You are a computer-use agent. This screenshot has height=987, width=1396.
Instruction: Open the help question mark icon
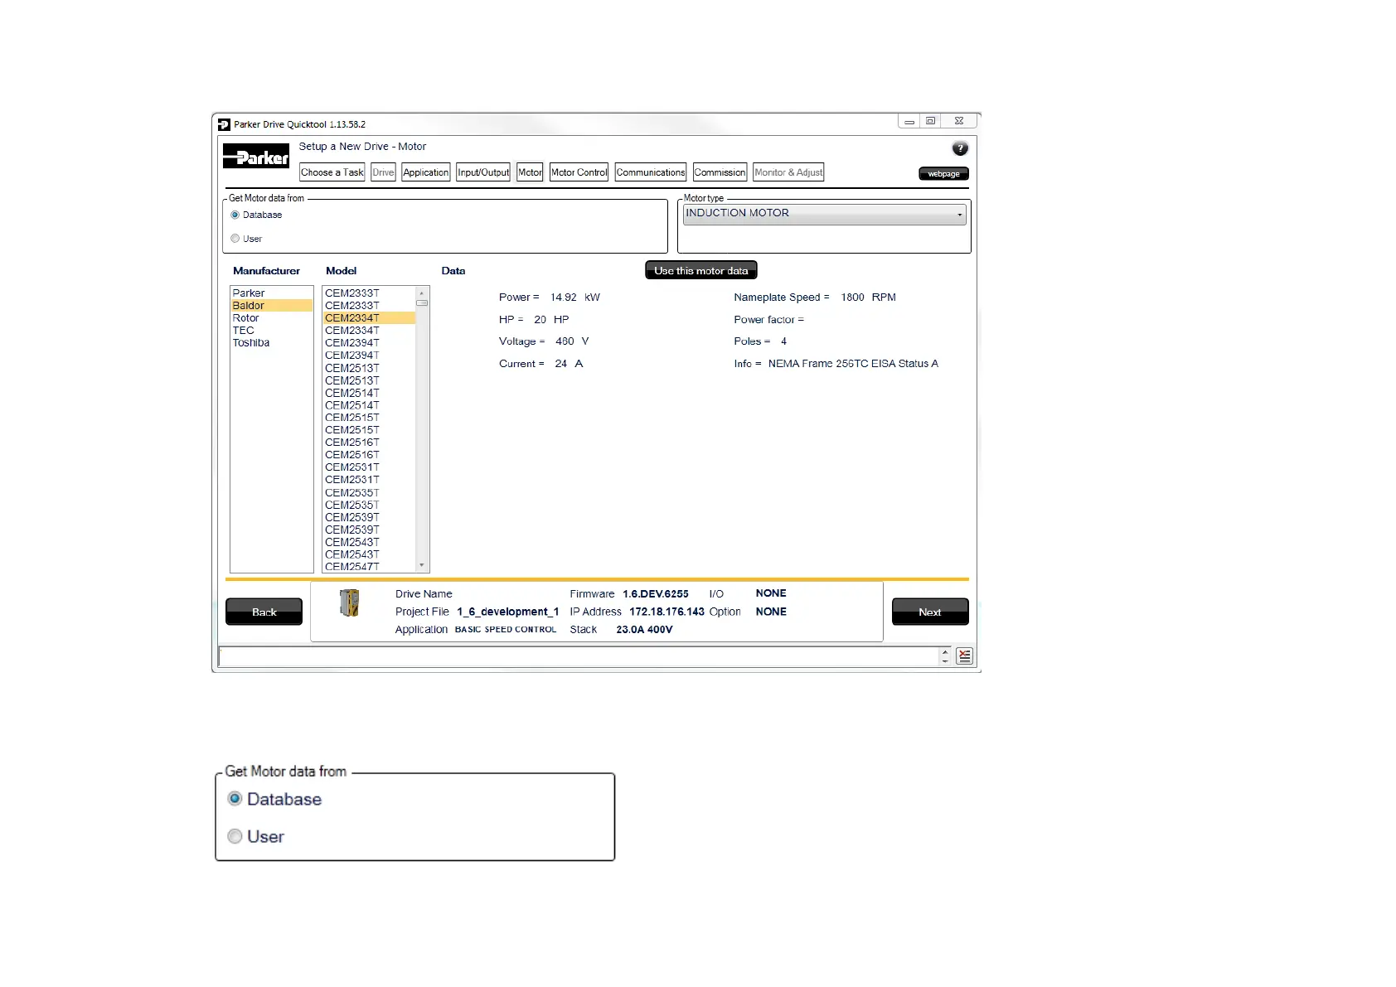(x=960, y=148)
